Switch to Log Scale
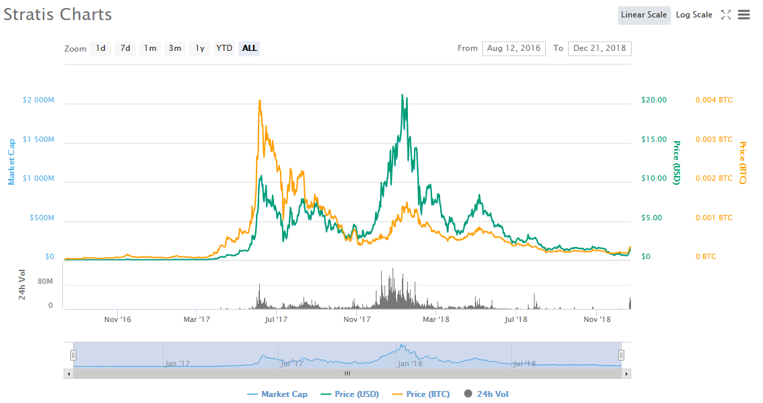This screenshot has width=763, height=403. (x=694, y=15)
